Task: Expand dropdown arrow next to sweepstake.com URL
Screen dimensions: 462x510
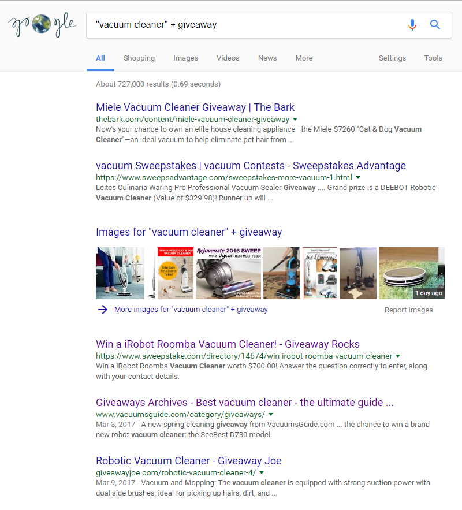Action: [x=398, y=356]
